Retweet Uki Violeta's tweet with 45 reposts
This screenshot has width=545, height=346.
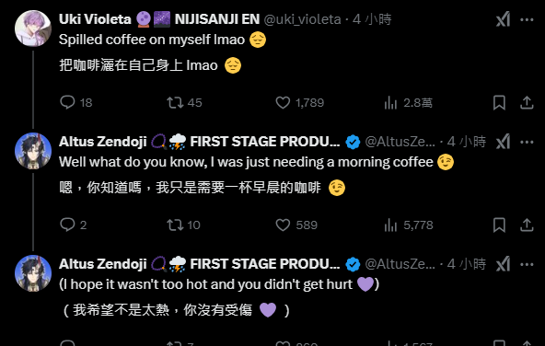pyautogui.click(x=175, y=102)
